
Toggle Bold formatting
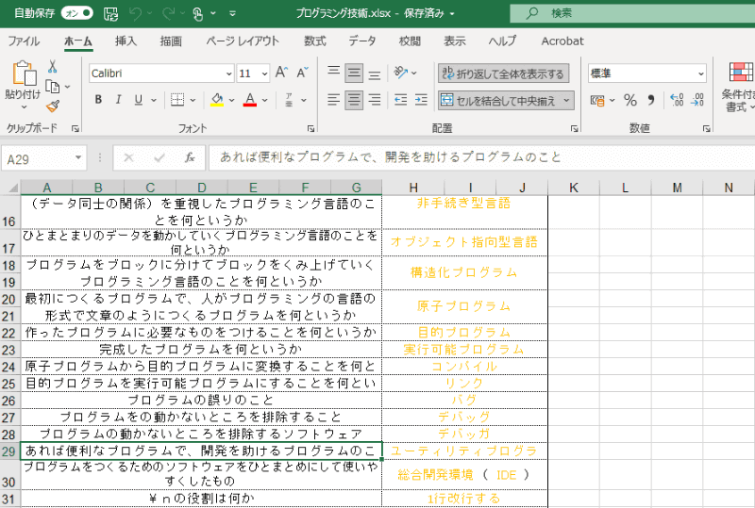pos(98,100)
